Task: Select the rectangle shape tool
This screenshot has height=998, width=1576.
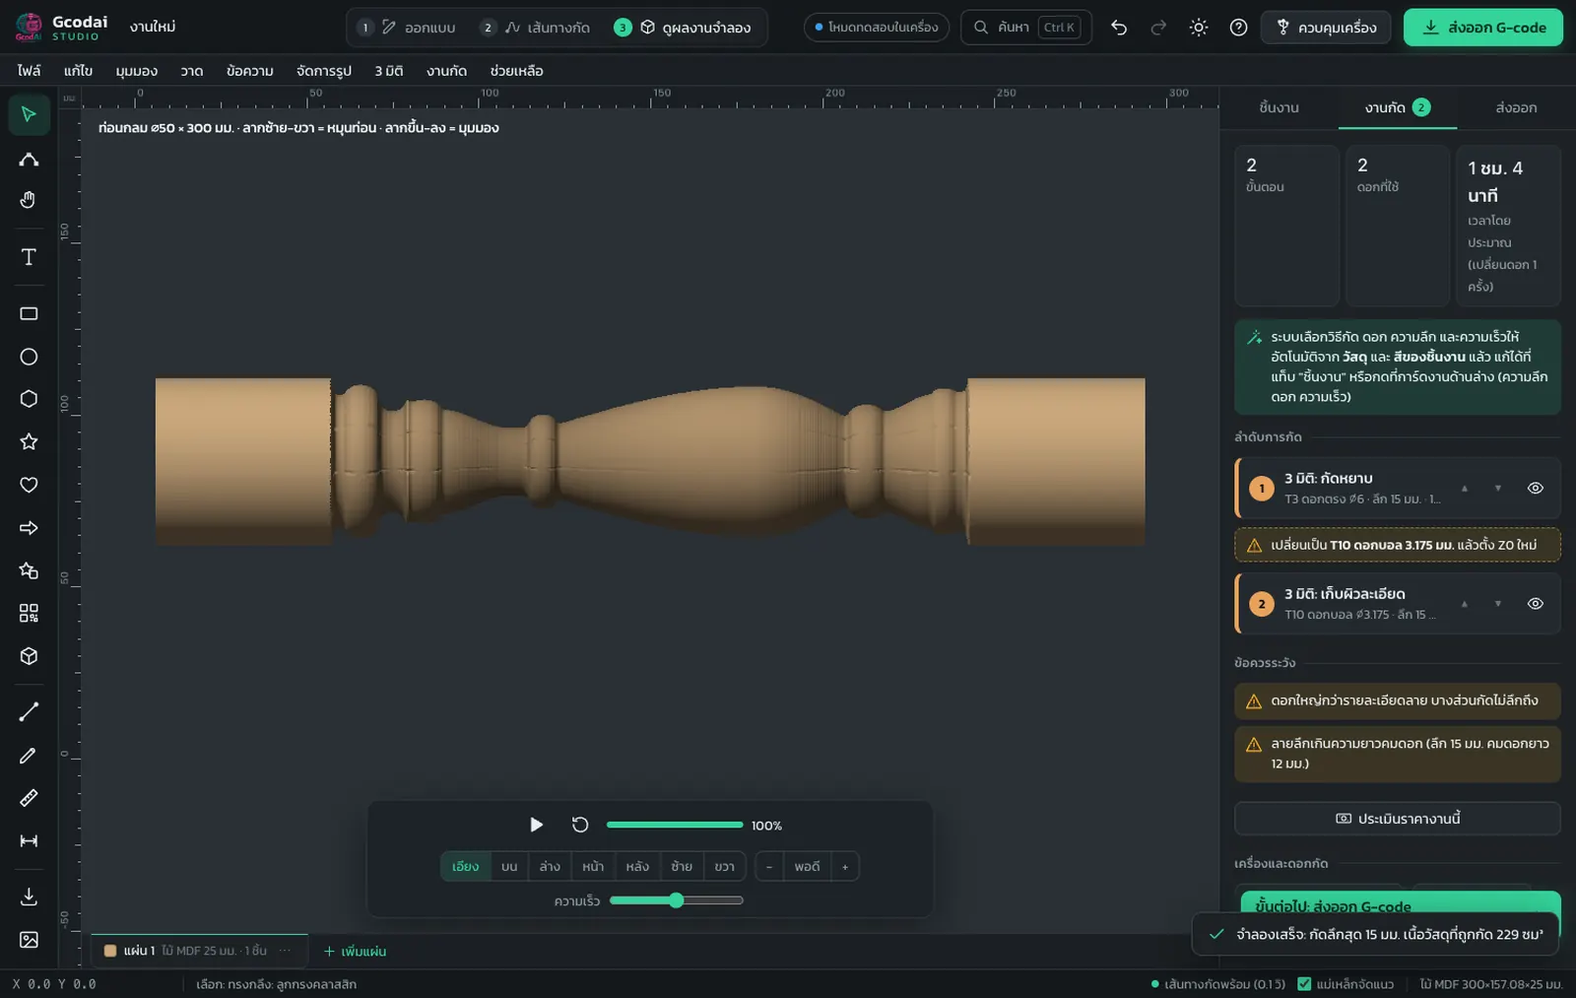Action: (29, 313)
